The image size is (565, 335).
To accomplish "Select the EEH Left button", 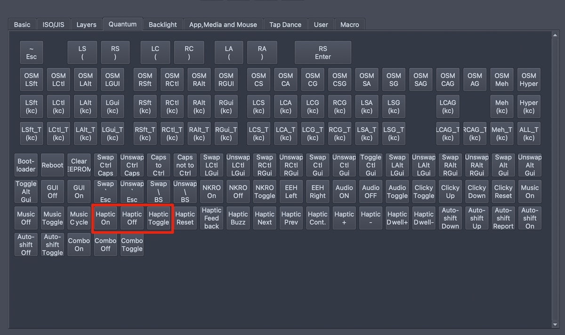I will point(291,191).
